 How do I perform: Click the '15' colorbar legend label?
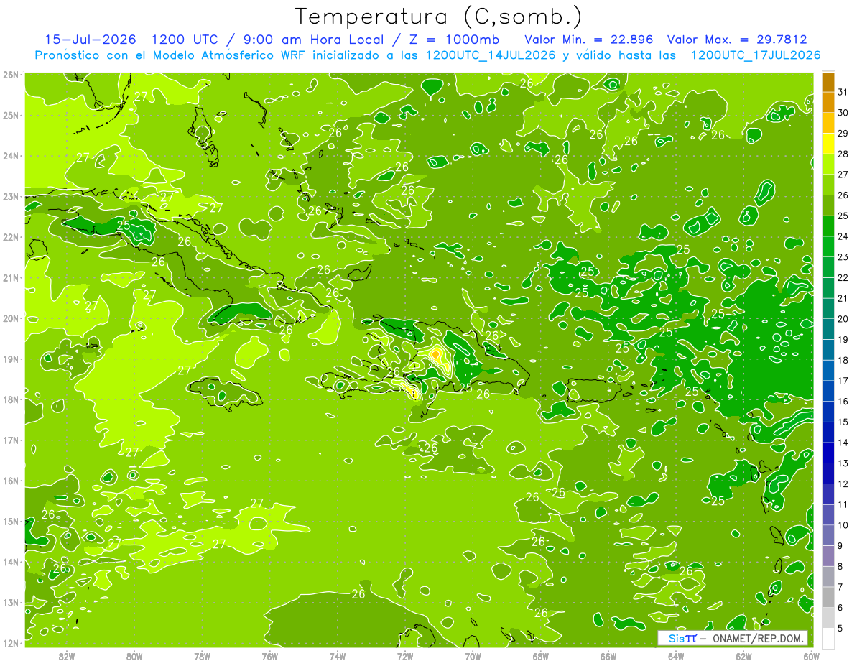[843, 422]
